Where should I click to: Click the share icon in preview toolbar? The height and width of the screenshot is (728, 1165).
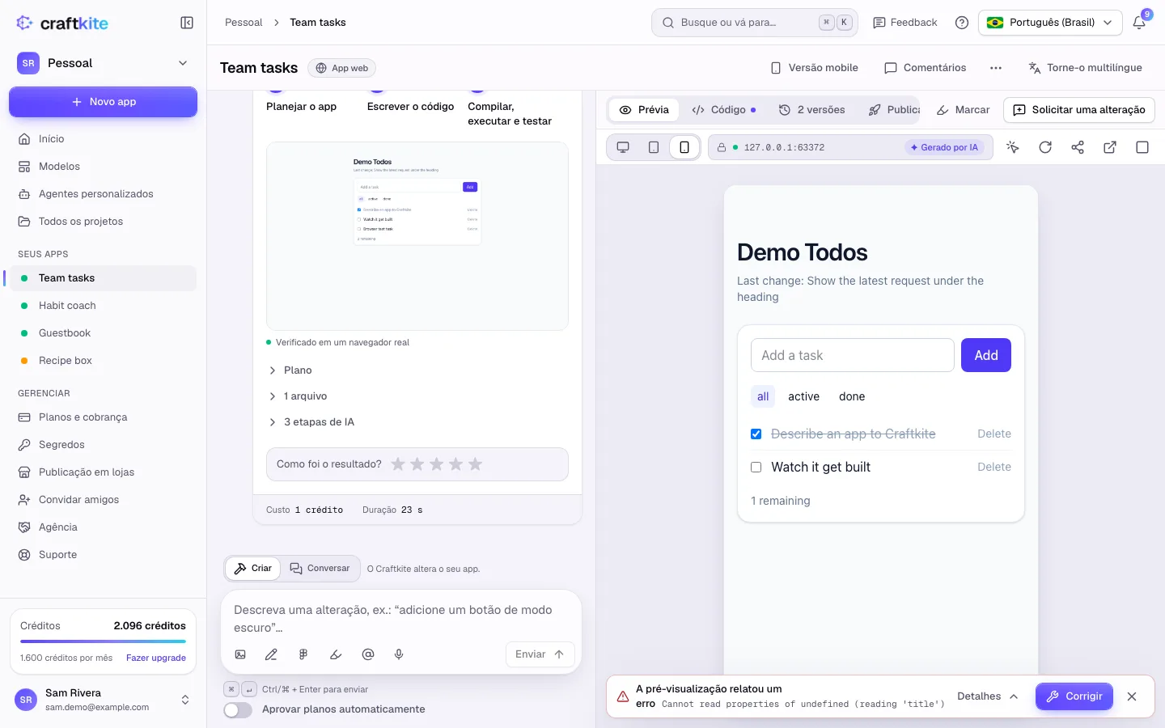click(x=1078, y=147)
